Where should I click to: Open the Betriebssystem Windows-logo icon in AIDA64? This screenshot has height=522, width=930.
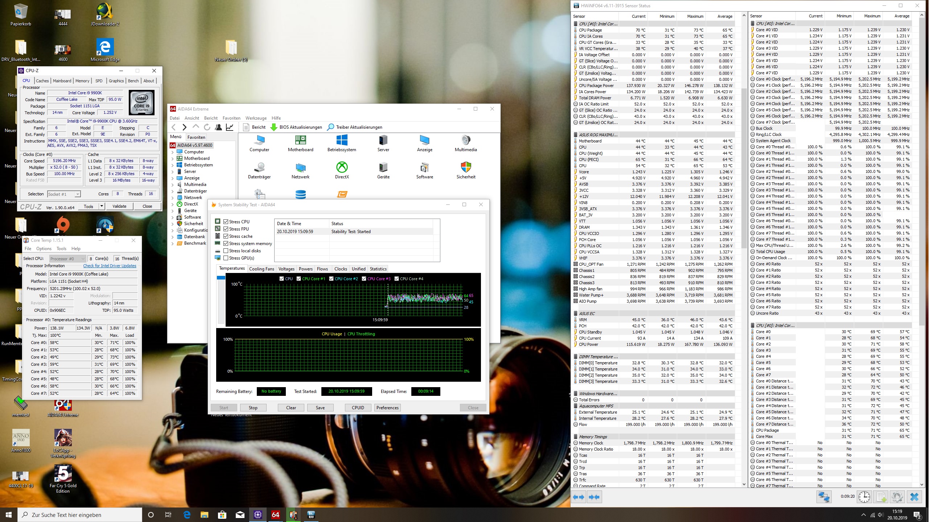[342, 140]
